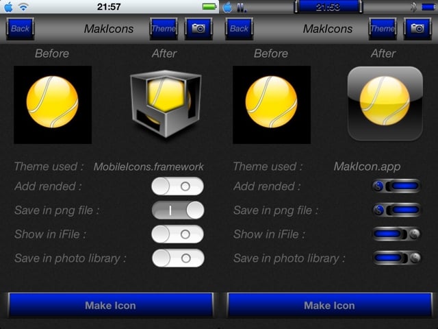
Task: Select the Before tennis ball image, right screen
Action: click(x=272, y=105)
